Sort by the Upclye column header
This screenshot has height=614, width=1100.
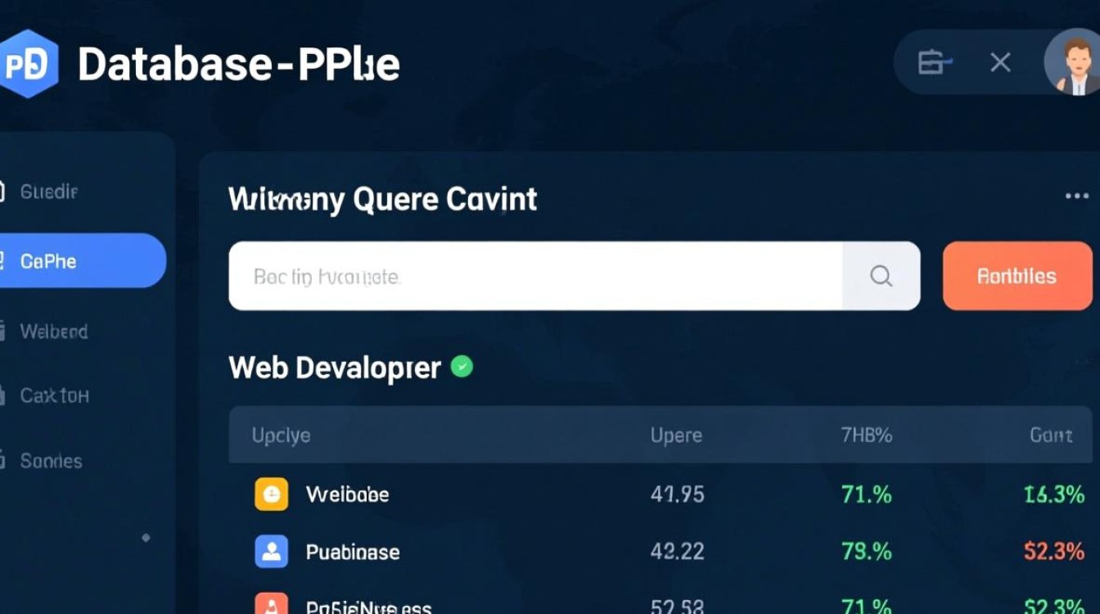[x=281, y=435]
